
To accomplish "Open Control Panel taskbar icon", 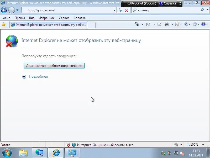I will tap(72, 153).
